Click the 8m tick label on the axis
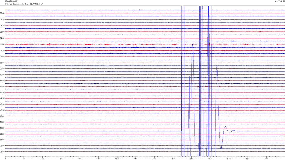Image resolution: width=285 pixels, height=160 pixels. point(80,159)
